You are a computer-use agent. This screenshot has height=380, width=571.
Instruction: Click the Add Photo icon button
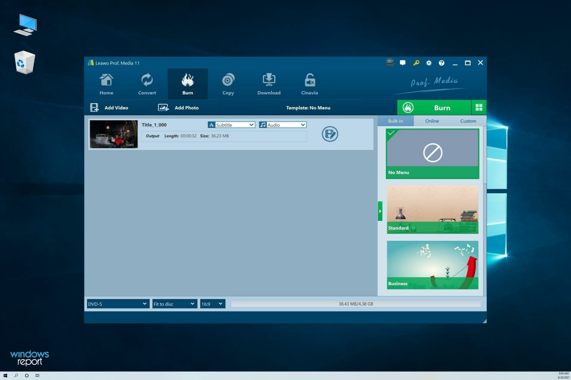[x=162, y=107]
